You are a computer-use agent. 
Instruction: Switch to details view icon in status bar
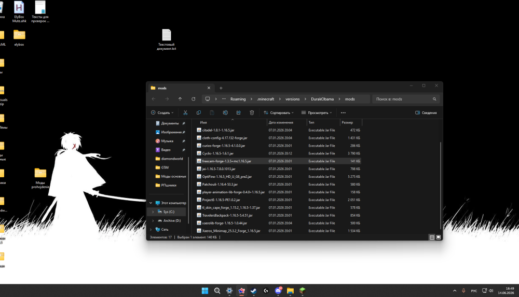(432, 237)
